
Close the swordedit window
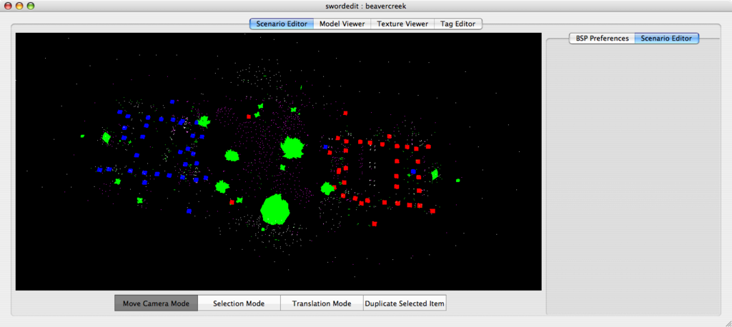pyautogui.click(x=8, y=6)
